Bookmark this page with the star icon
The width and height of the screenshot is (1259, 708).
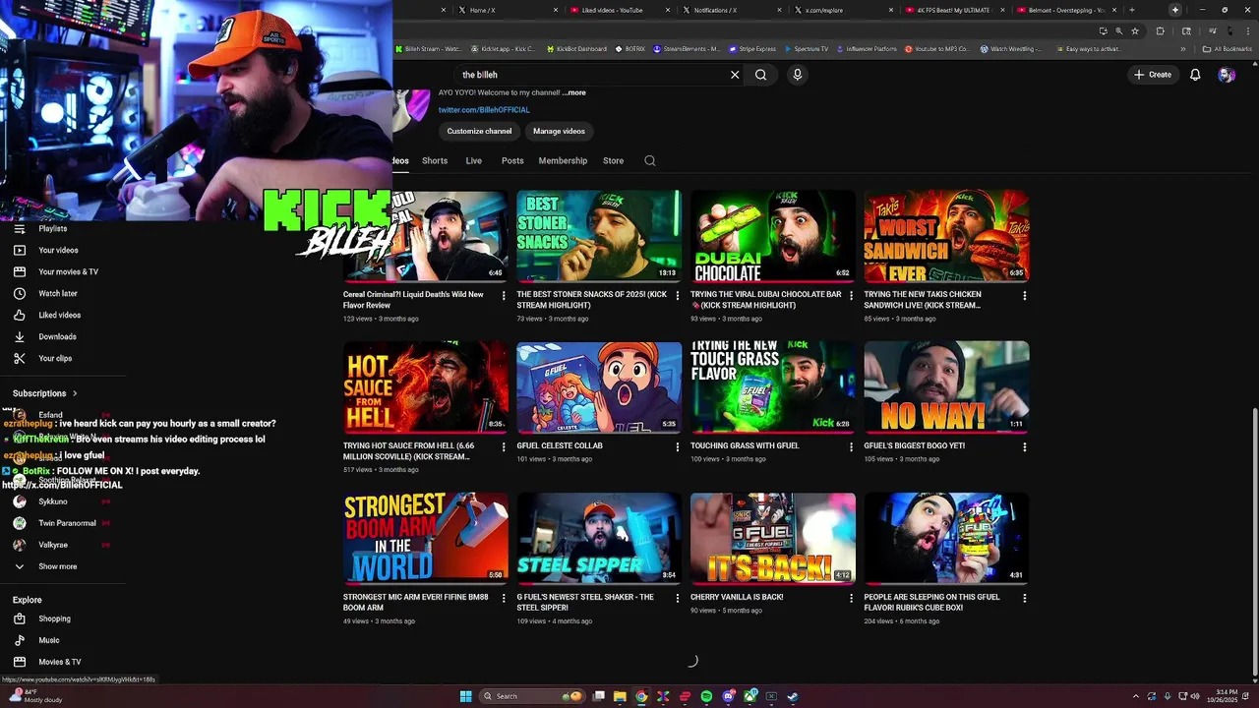point(1135,30)
